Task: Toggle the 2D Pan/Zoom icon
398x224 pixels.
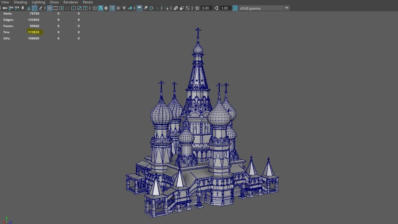Action: click(x=35, y=8)
